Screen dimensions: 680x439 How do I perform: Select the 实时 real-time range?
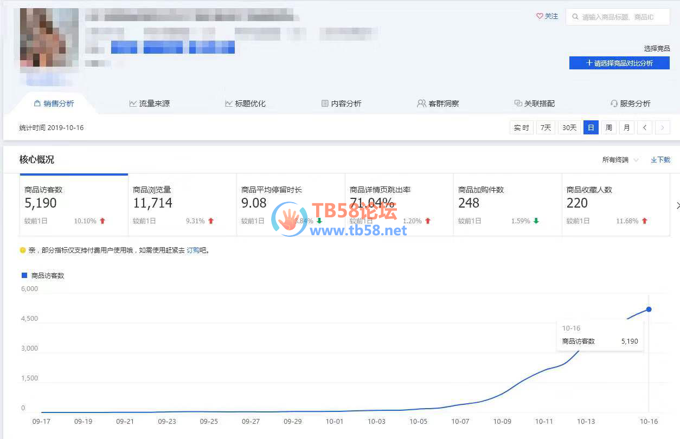pos(522,128)
